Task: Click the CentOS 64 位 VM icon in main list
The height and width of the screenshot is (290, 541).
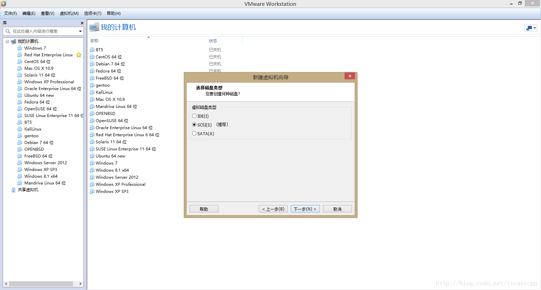Action: coord(92,57)
